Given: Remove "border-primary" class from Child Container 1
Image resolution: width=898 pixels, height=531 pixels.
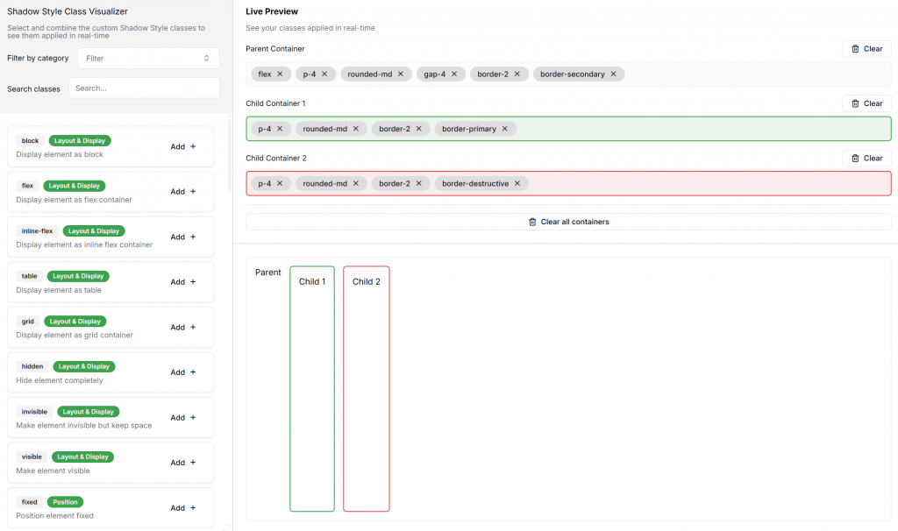Looking at the screenshot, I should point(506,128).
